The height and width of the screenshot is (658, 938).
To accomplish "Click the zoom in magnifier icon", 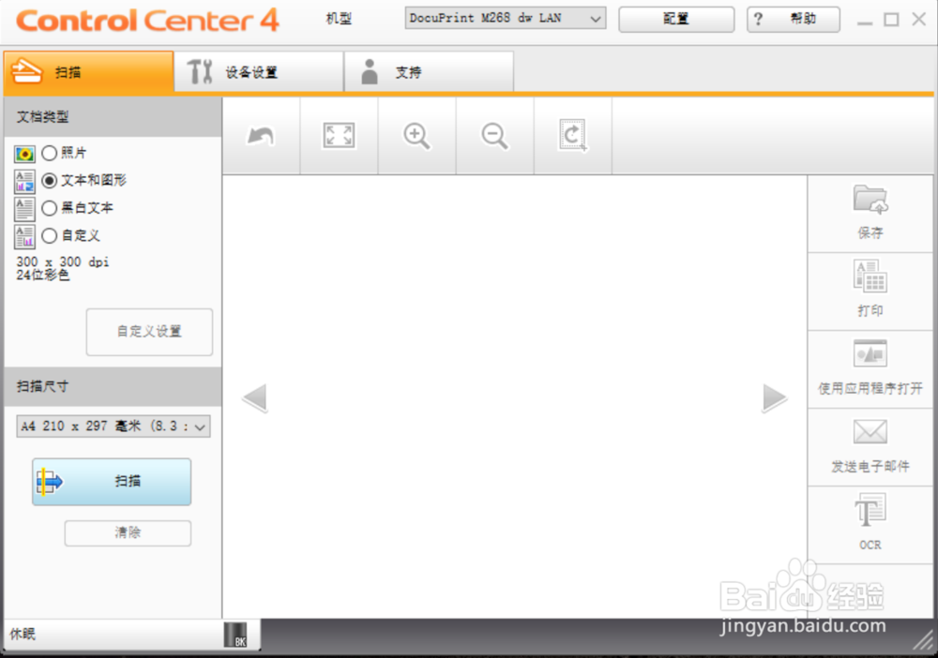I will pos(416,136).
